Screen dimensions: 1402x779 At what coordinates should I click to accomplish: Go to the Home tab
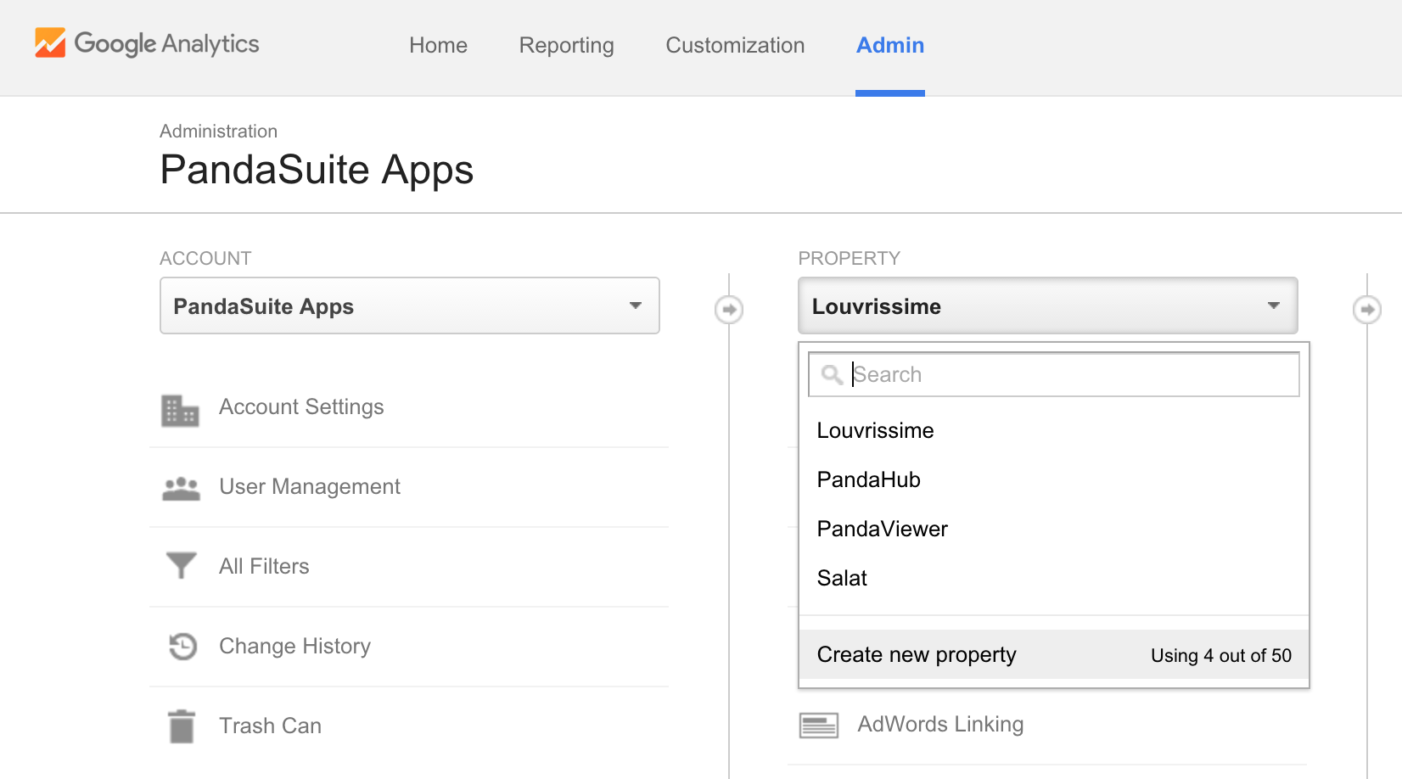click(438, 45)
